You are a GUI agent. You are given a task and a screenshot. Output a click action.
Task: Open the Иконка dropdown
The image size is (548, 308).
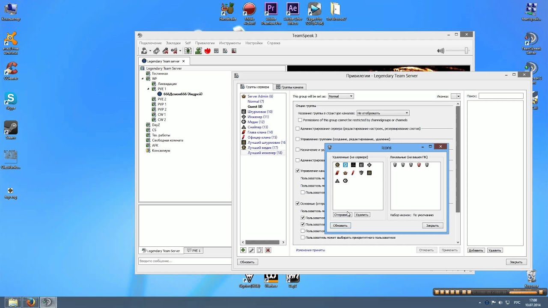pos(456,96)
